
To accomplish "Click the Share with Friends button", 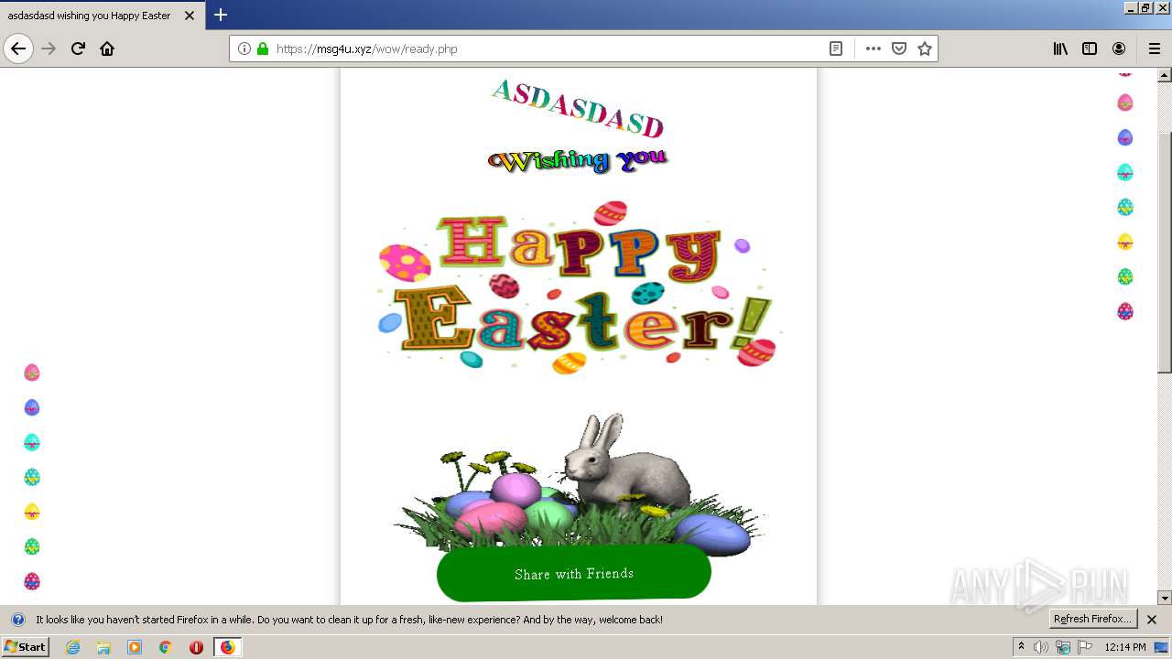I will coord(574,573).
